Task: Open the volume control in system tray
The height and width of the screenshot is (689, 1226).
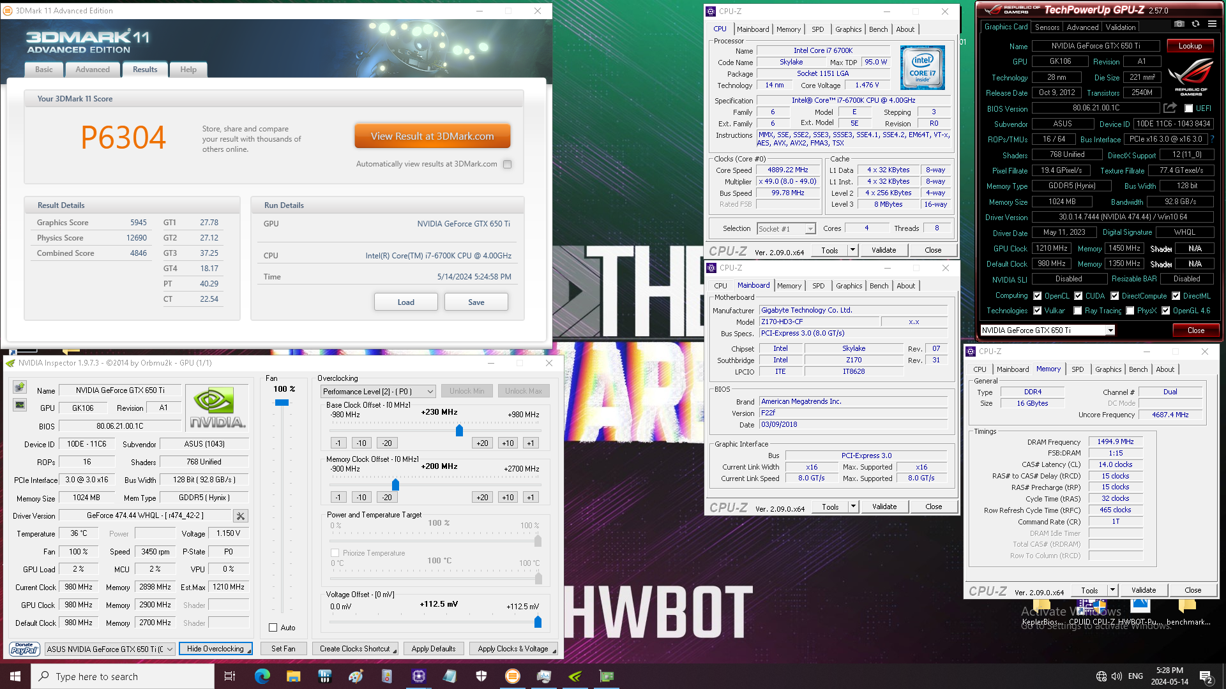Action: tap(1117, 676)
